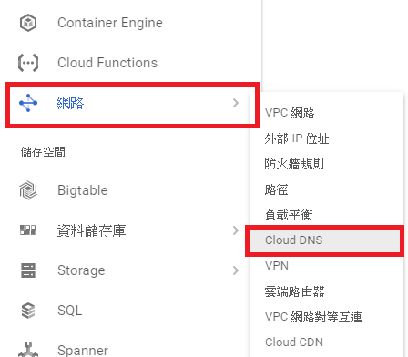Select VPC 網路 in the submenu
Viewport: 408px width, 357px height.
click(x=290, y=113)
